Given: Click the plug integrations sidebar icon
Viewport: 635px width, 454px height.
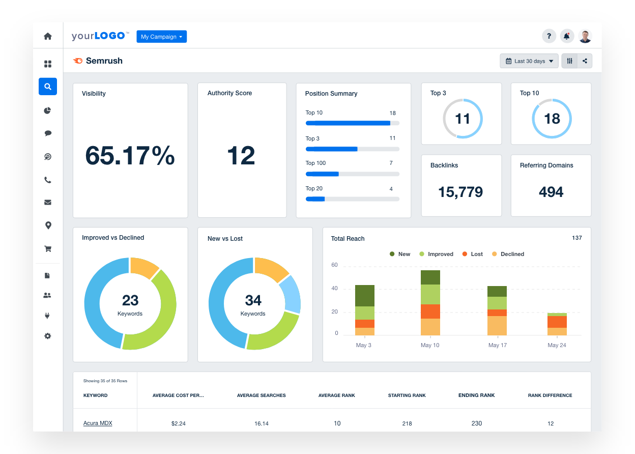Looking at the screenshot, I should pyautogui.click(x=48, y=316).
